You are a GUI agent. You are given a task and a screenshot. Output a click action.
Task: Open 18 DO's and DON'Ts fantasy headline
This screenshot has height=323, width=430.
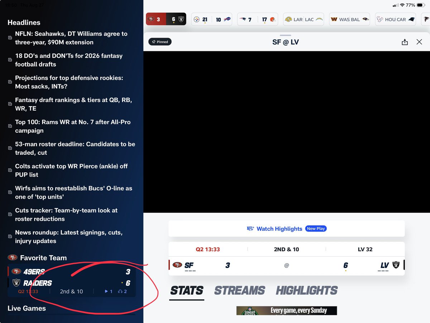(69, 60)
